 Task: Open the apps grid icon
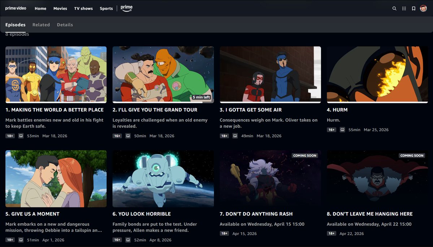[x=404, y=9]
